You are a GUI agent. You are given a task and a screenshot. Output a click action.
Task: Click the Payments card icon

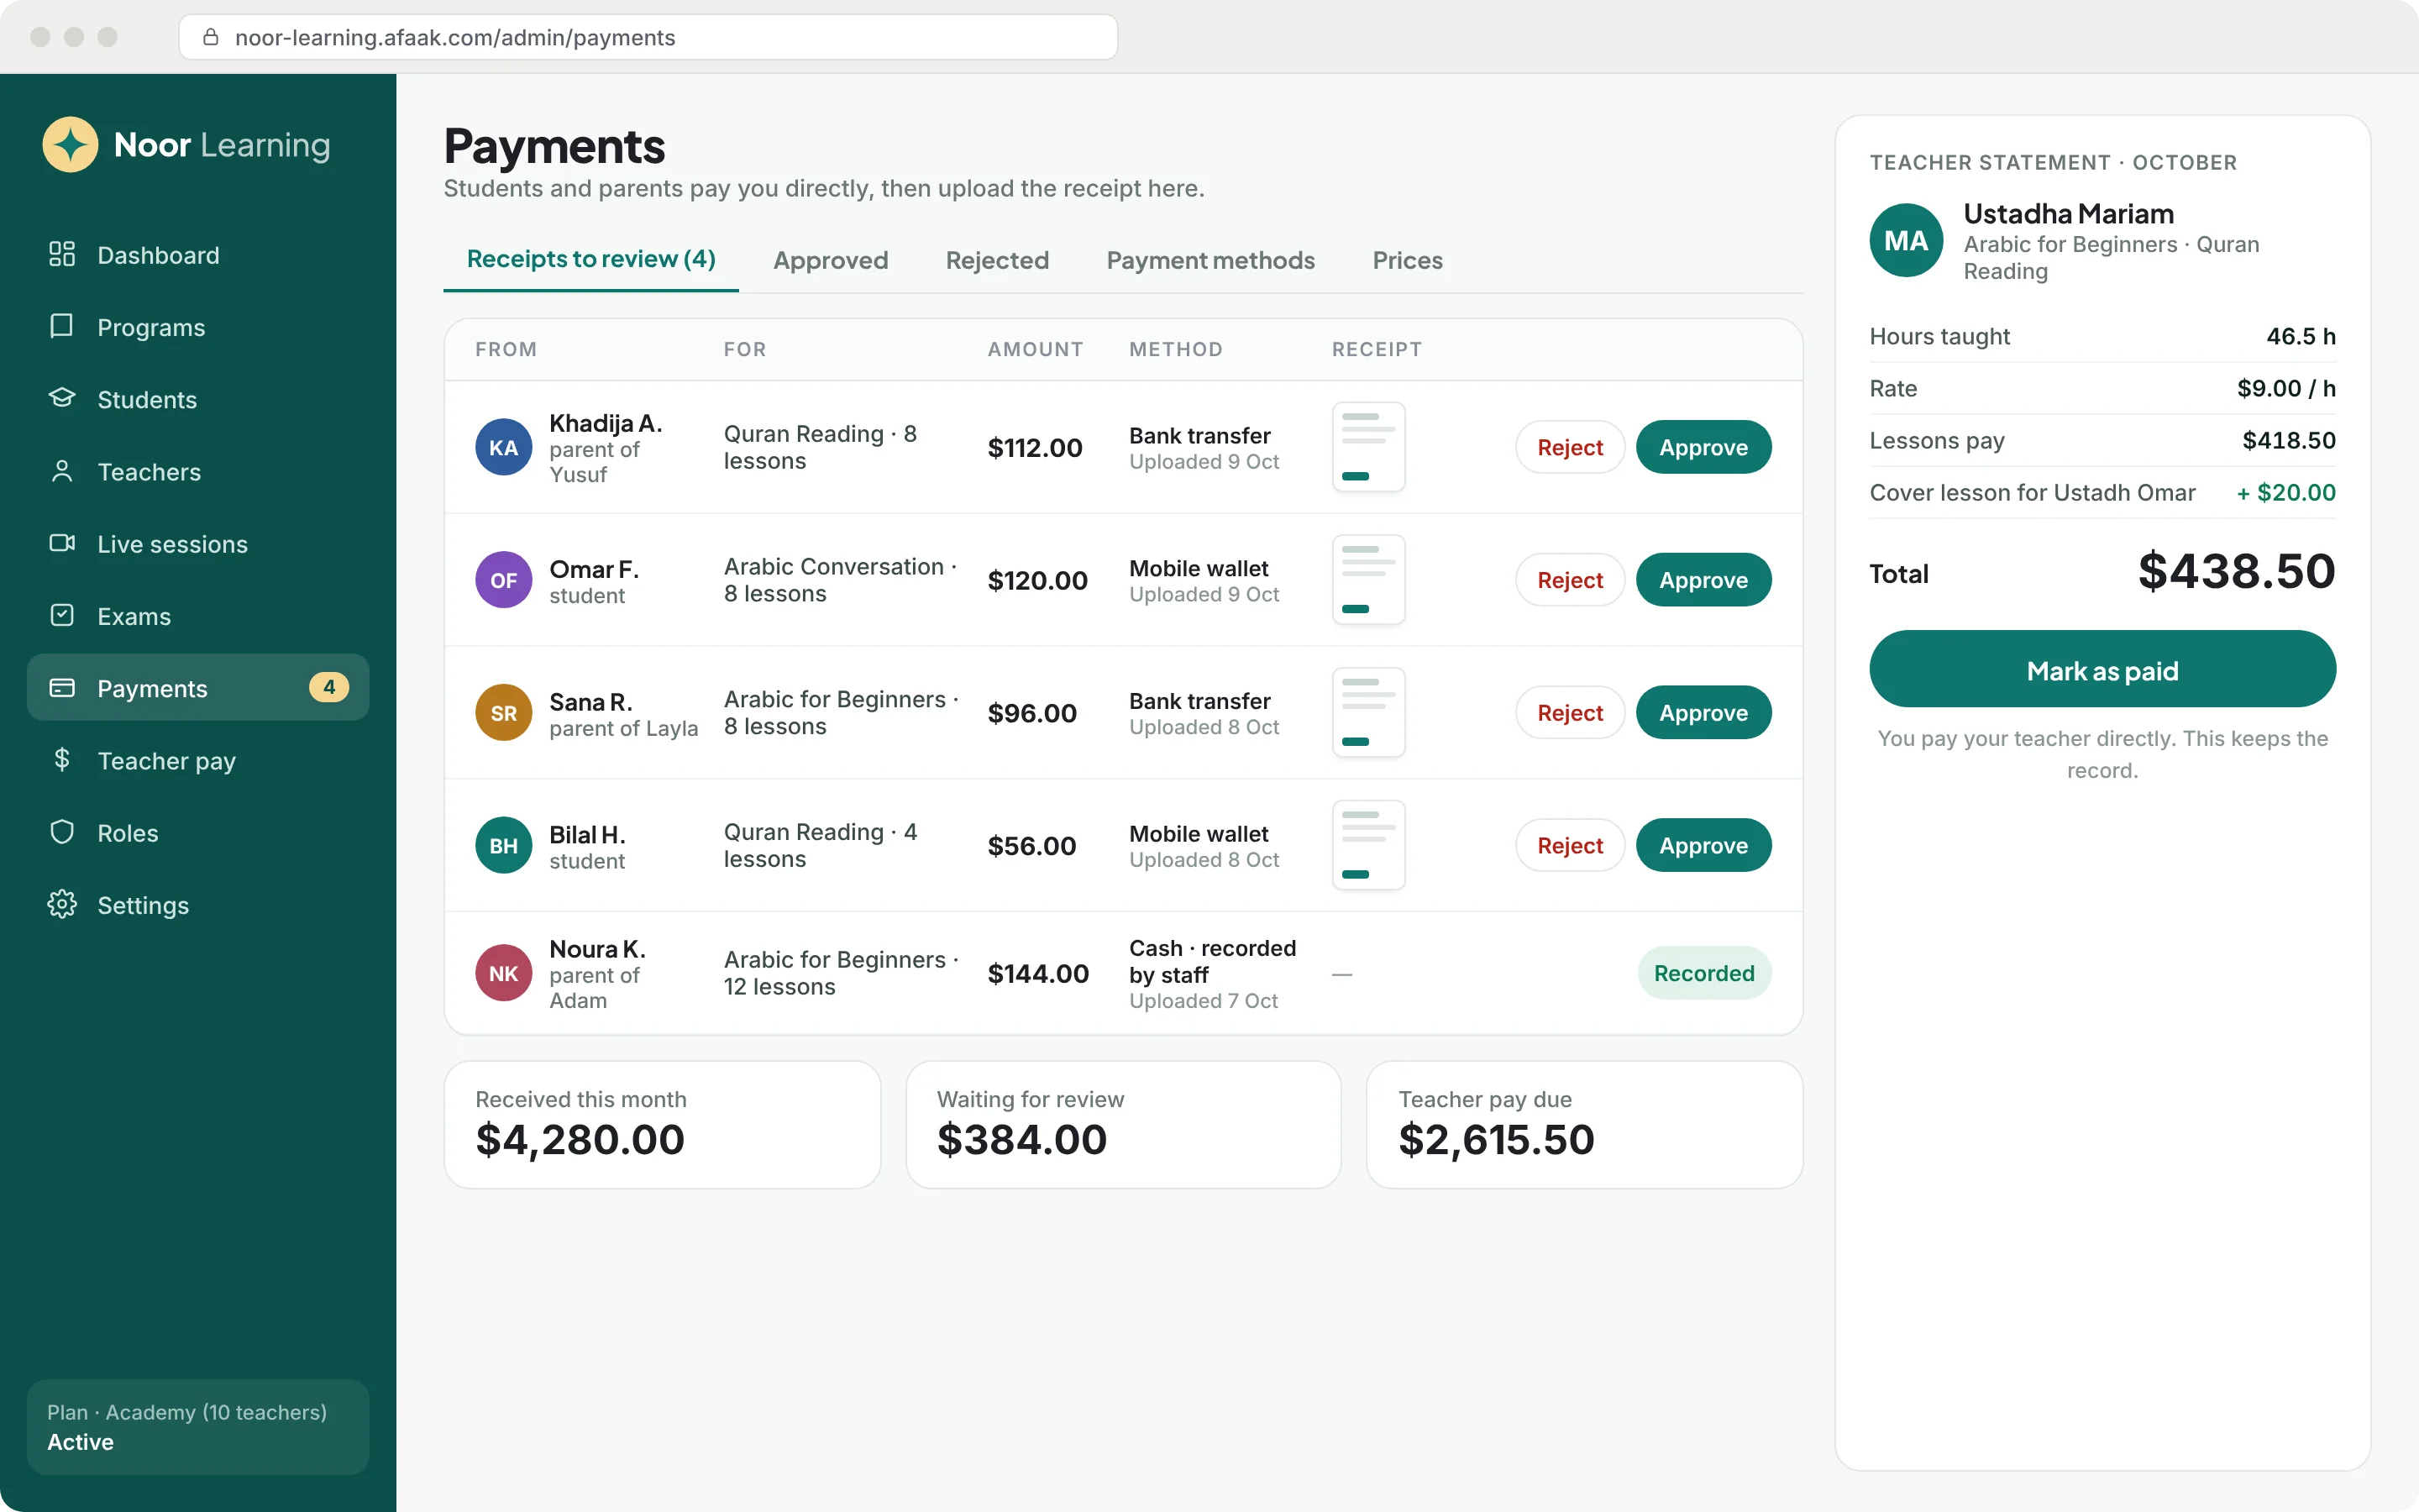[x=62, y=688]
